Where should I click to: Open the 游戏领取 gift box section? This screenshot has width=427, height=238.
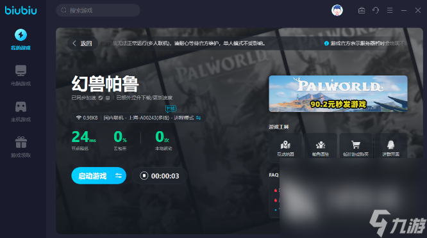[21, 147]
